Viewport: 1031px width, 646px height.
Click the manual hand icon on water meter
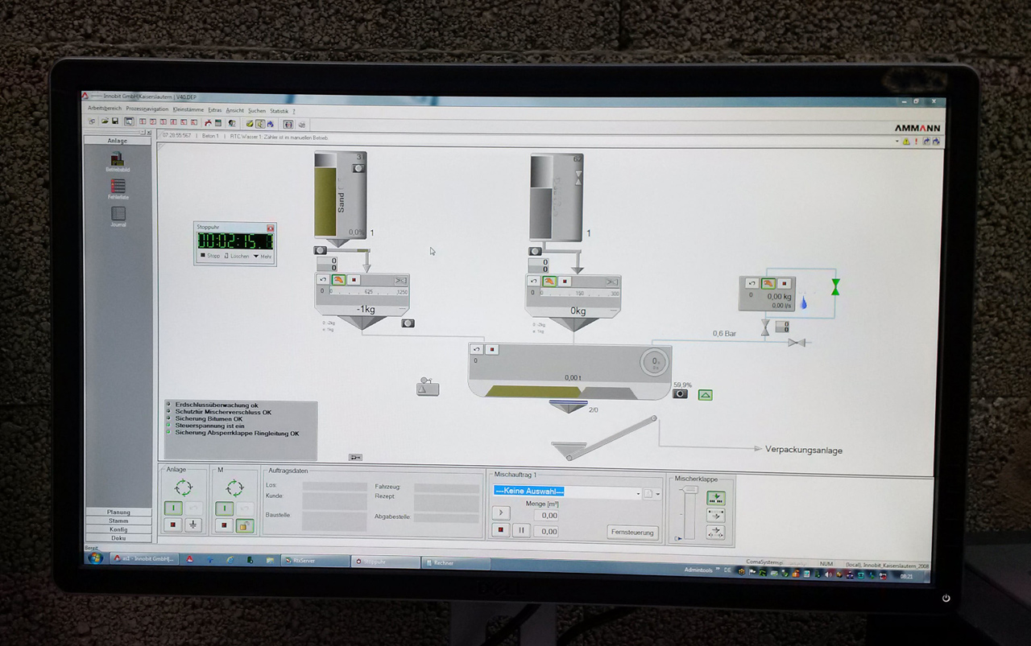pos(768,283)
